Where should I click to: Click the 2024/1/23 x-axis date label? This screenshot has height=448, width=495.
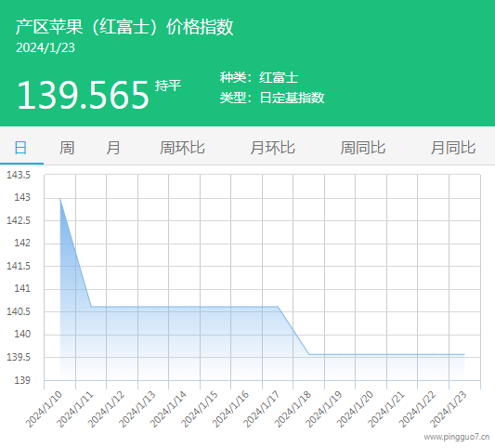pyautogui.click(x=449, y=409)
